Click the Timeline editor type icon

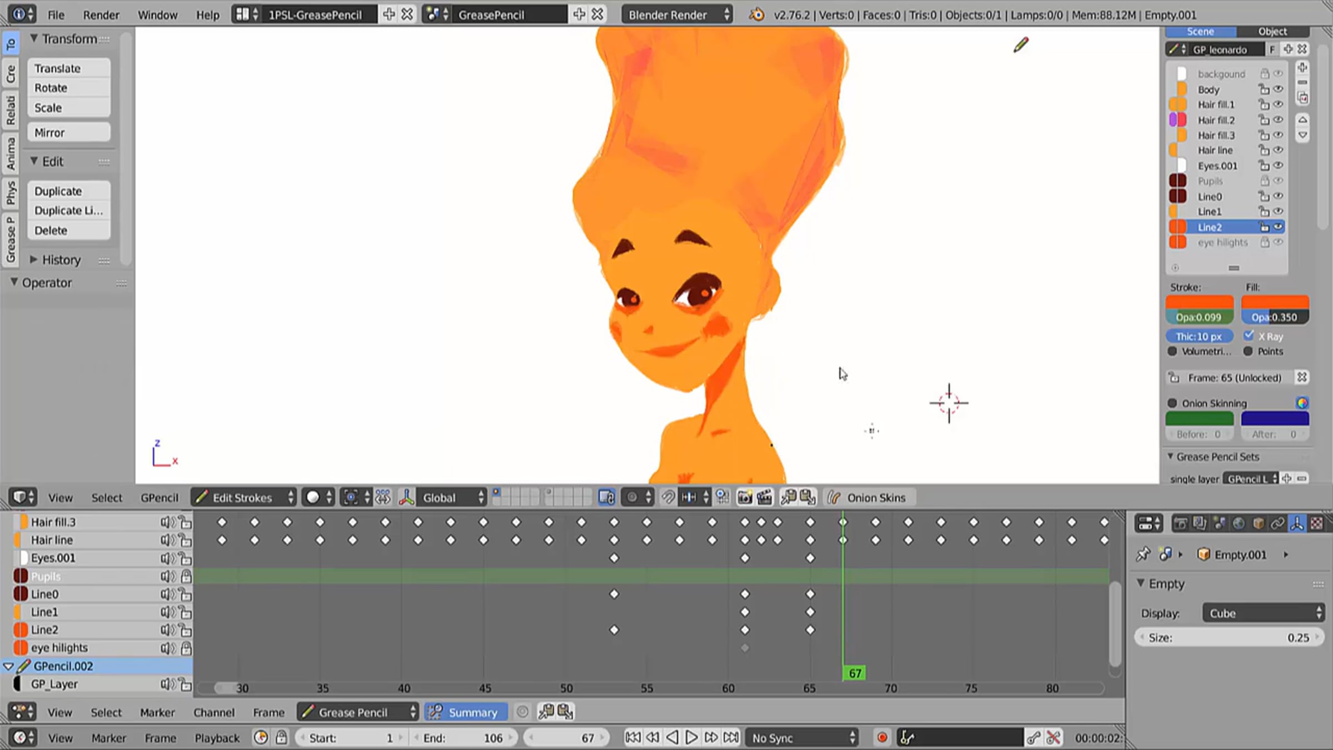[23, 738]
